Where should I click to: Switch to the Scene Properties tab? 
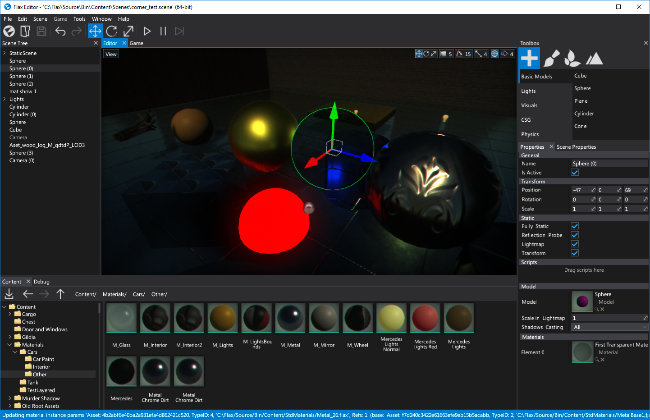(576, 147)
